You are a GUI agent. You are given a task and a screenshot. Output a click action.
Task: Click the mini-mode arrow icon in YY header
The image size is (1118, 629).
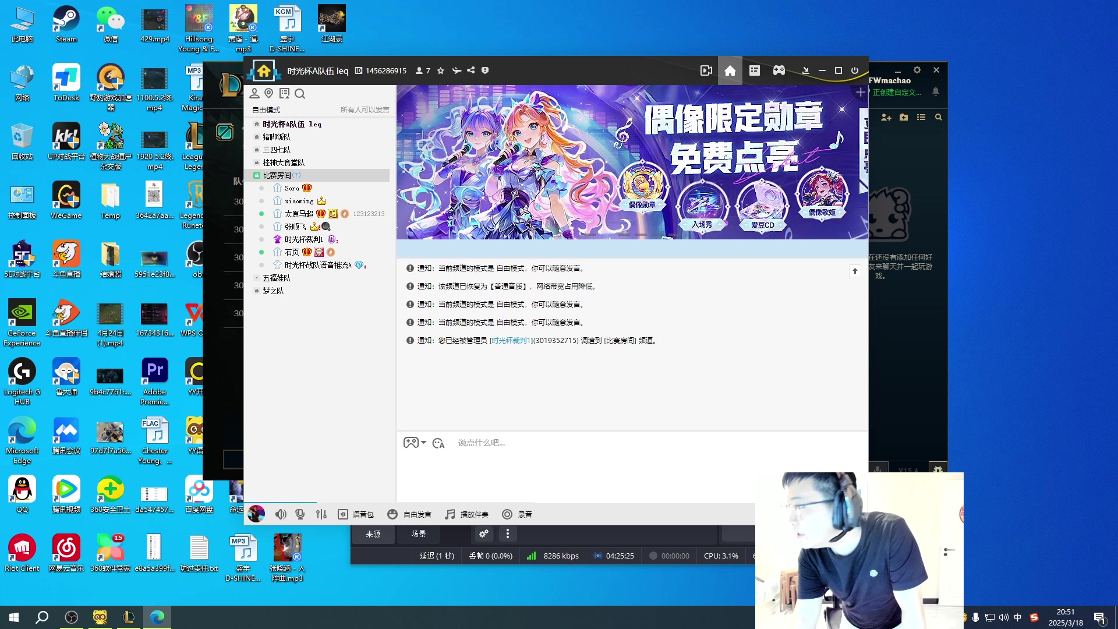[806, 70]
